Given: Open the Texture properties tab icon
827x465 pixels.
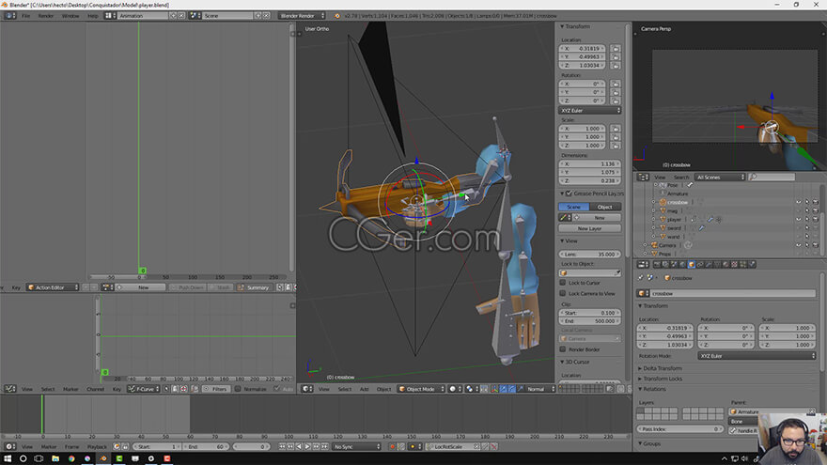Looking at the screenshot, I should pyautogui.click(x=734, y=265).
